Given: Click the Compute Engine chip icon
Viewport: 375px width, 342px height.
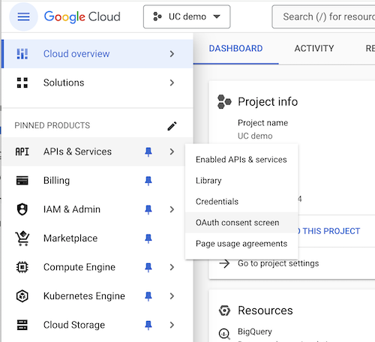Looking at the screenshot, I should tap(22, 267).
